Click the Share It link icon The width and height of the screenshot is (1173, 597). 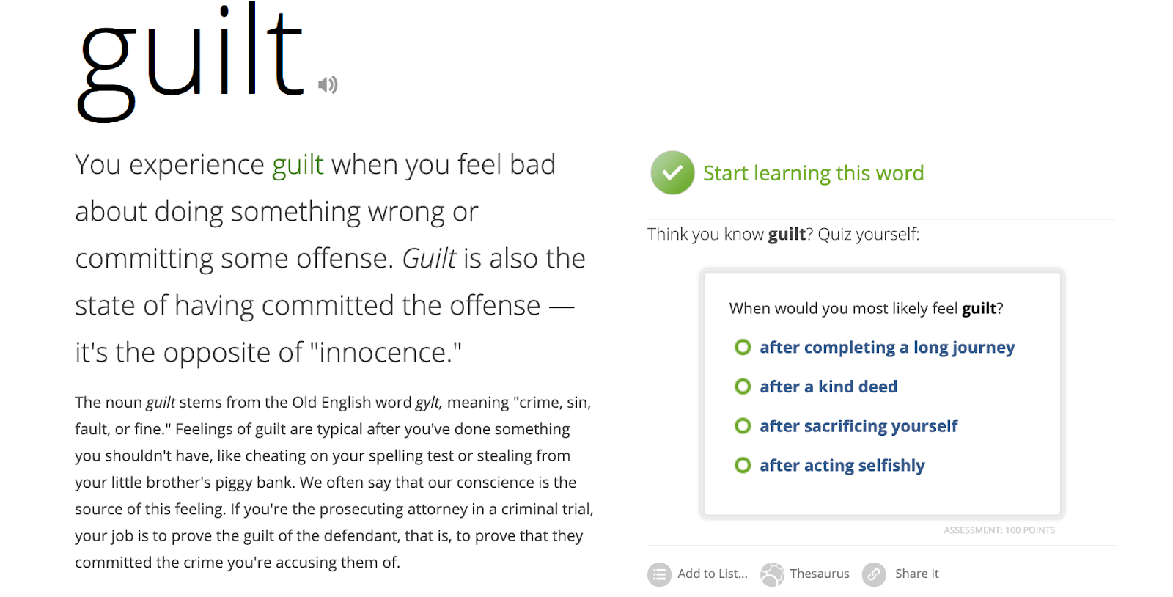(x=874, y=574)
